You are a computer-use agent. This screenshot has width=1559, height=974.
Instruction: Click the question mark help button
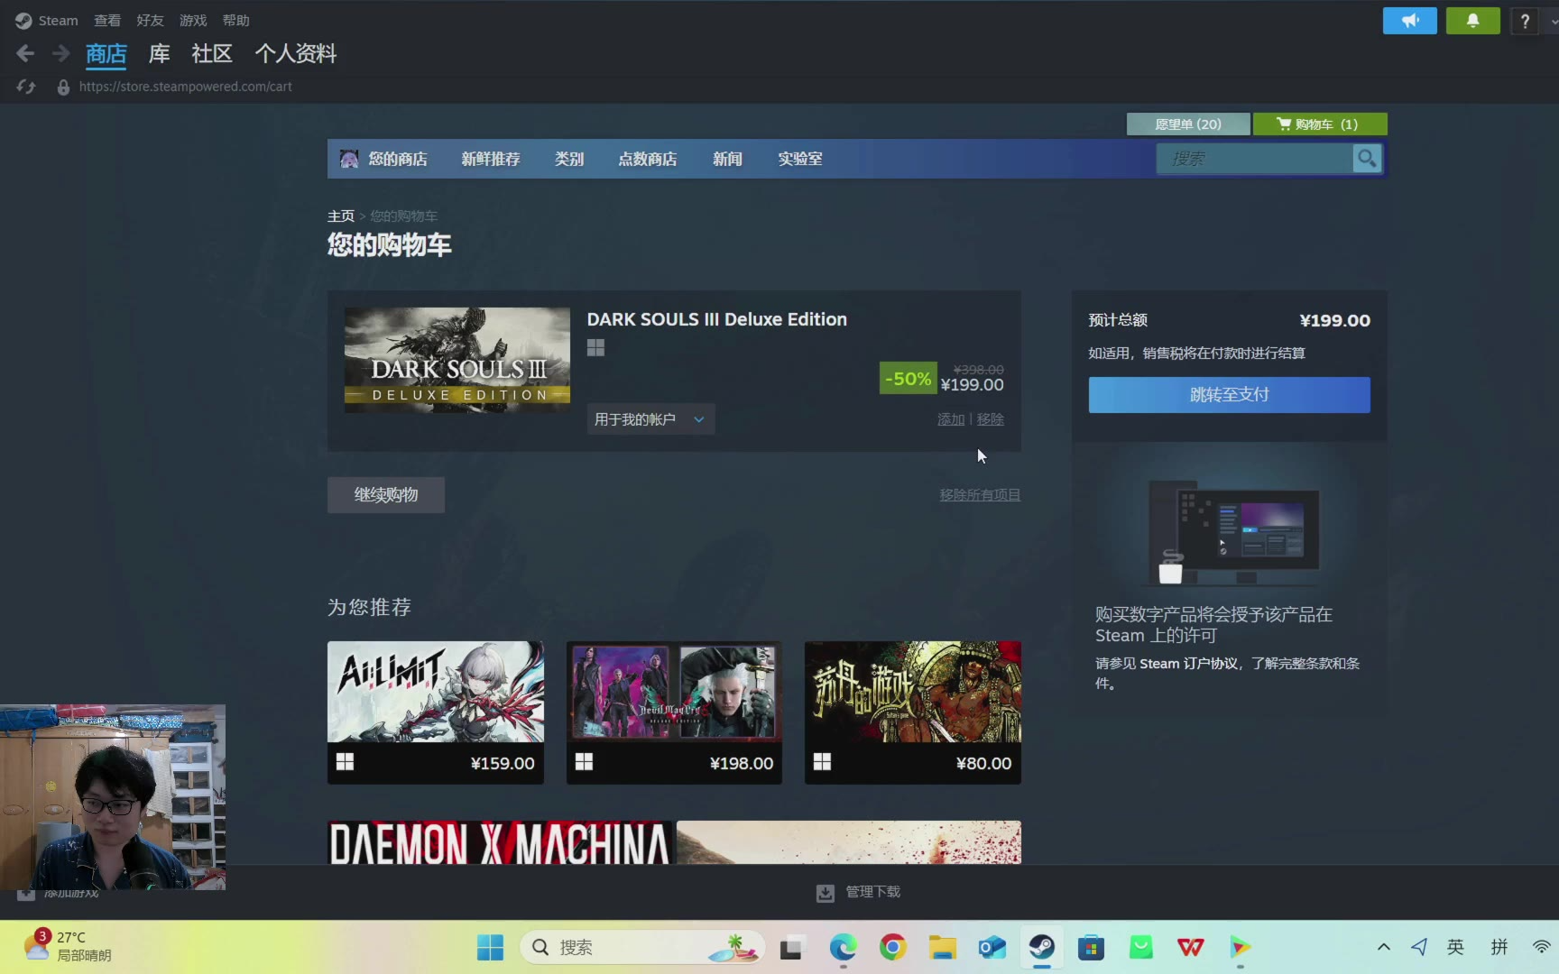(1525, 21)
